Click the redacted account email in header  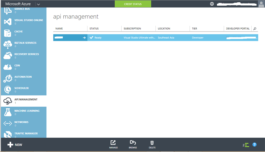point(237,4)
